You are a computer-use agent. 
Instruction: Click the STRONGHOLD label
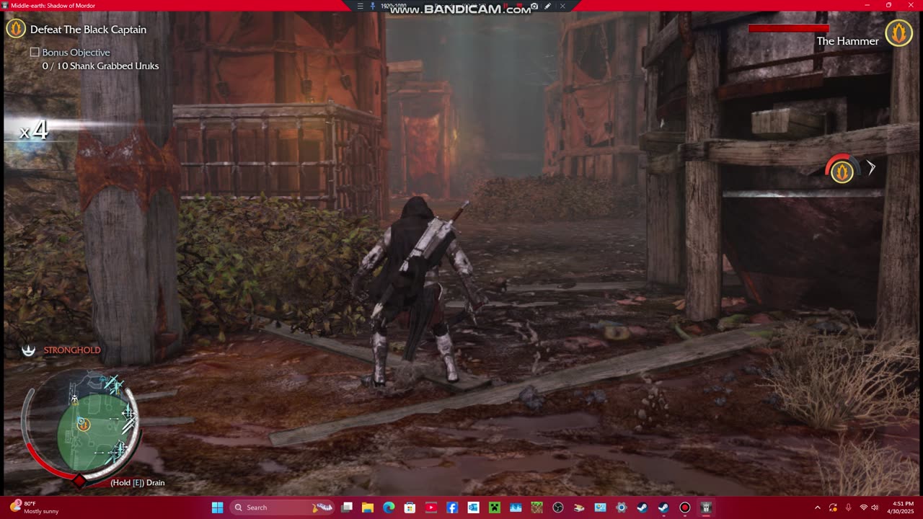click(72, 350)
